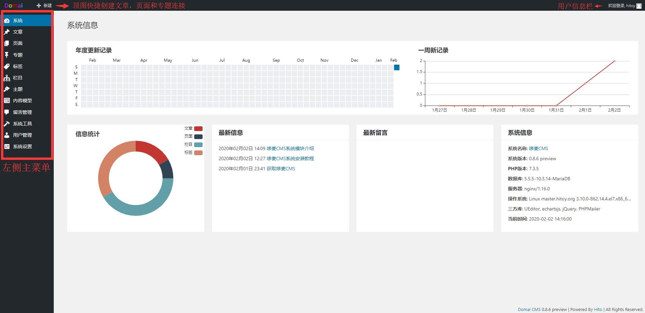The image size is (645, 313).
Task: Toggle 页面 dark blue legend swatch
Action: 198,136
